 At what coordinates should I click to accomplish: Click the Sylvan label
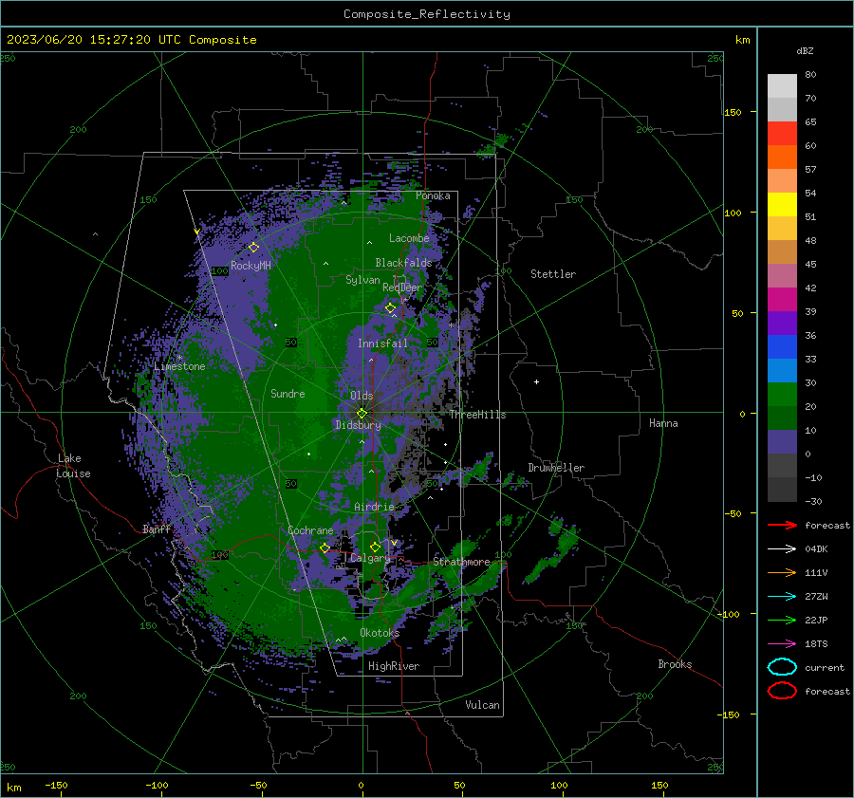click(x=362, y=280)
